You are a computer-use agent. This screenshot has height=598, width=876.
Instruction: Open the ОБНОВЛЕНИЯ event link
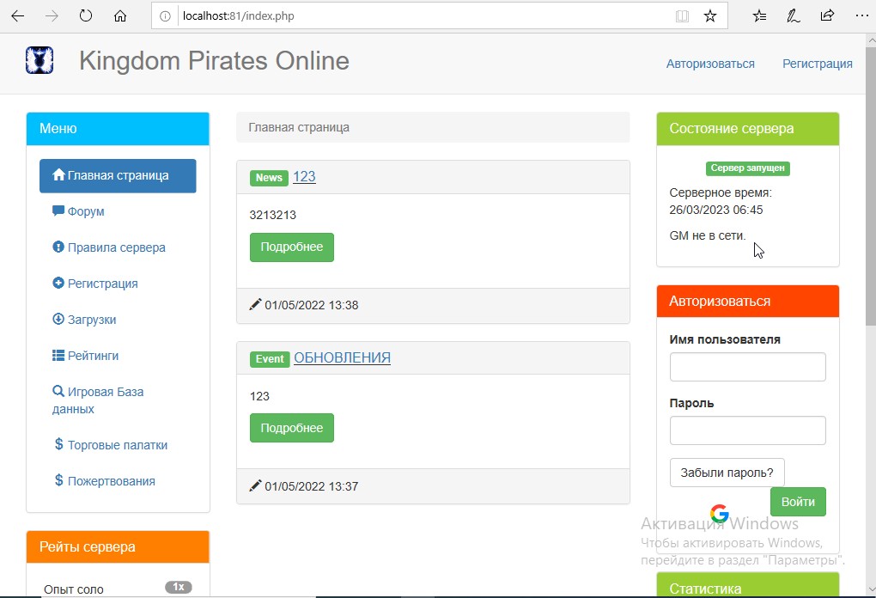pos(342,358)
